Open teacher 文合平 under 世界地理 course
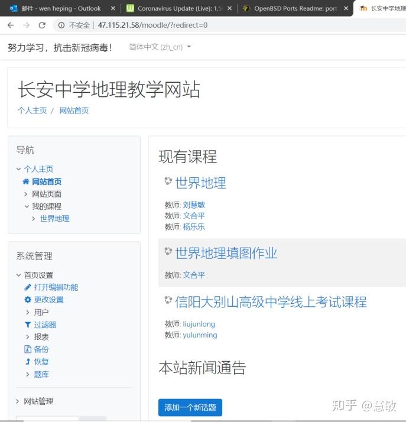406x422 pixels. (x=194, y=216)
